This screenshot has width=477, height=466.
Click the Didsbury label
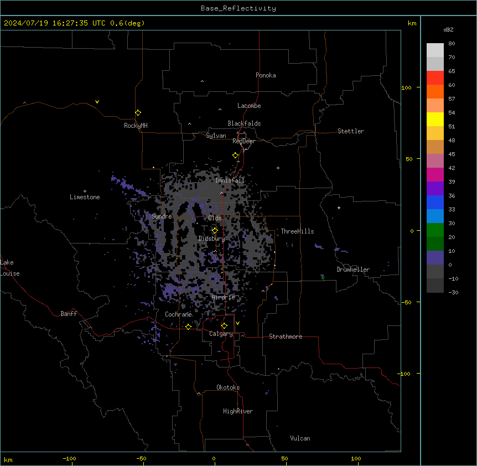pos(212,239)
